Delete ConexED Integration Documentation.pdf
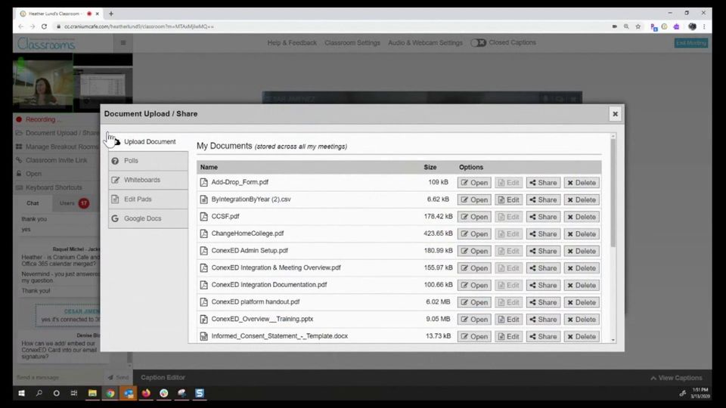This screenshot has width=726, height=408. [582, 286]
